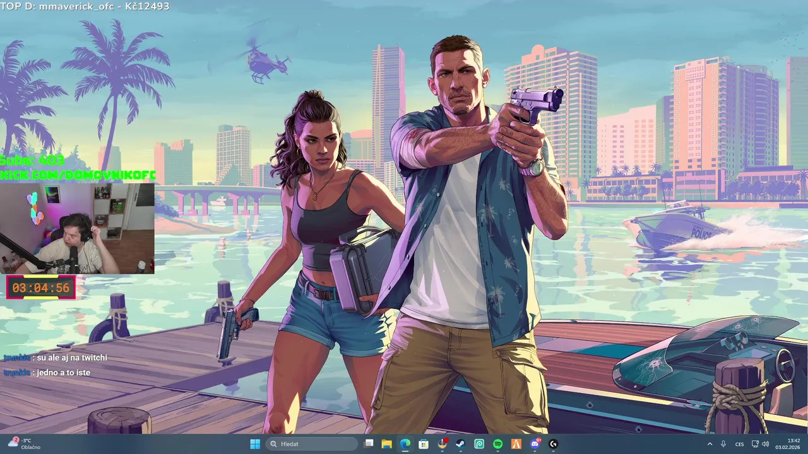Open Logitech G HUB from the taskbar
The image size is (808, 454).
(x=554, y=444)
